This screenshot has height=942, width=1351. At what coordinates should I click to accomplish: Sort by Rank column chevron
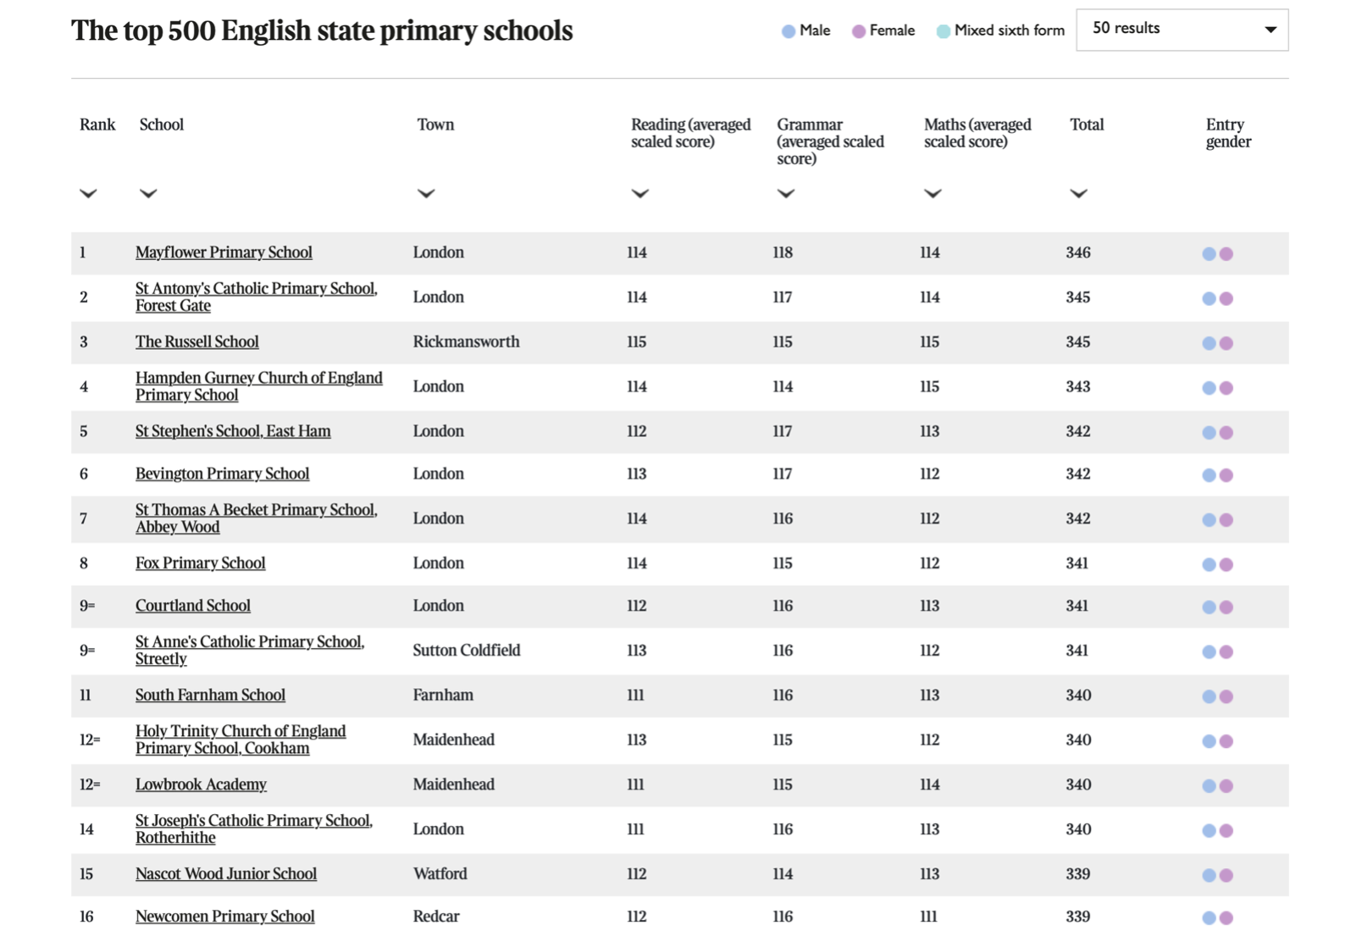click(x=88, y=193)
